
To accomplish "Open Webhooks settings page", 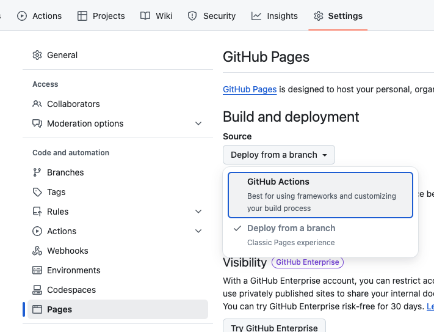I will coord(118,251).
